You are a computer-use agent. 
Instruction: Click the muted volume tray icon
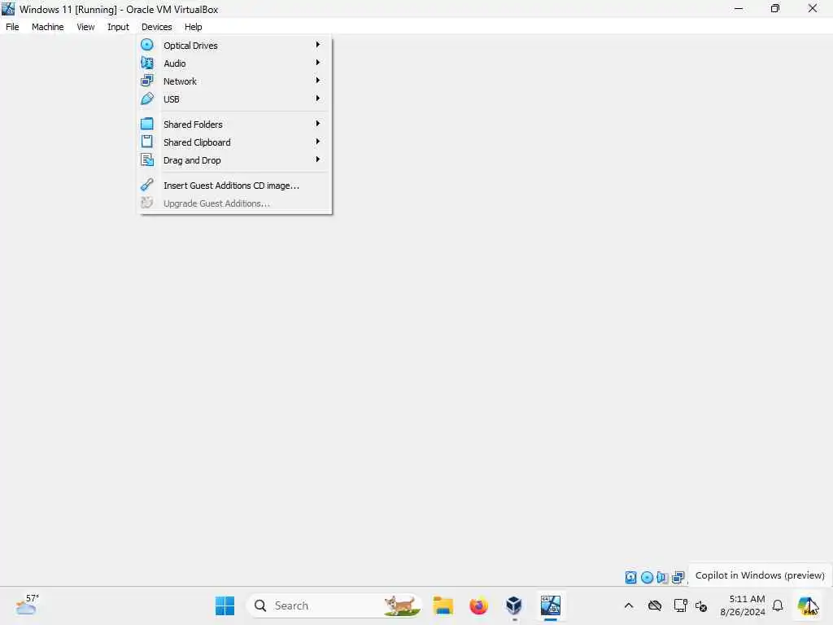pos(701,605)
